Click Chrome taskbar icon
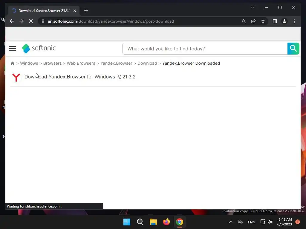The height and width of the screenshot is (229, 306). [x=180, y=222]
